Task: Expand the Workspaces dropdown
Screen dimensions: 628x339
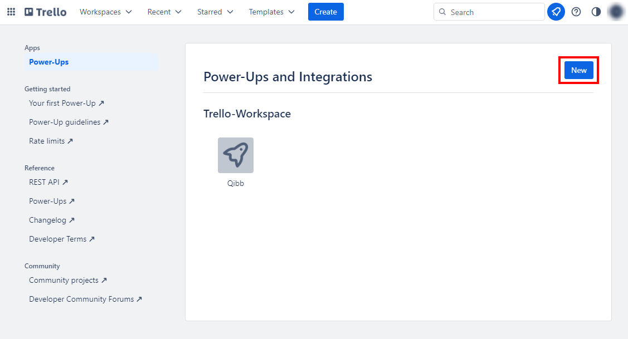Action: coord(106,12)
